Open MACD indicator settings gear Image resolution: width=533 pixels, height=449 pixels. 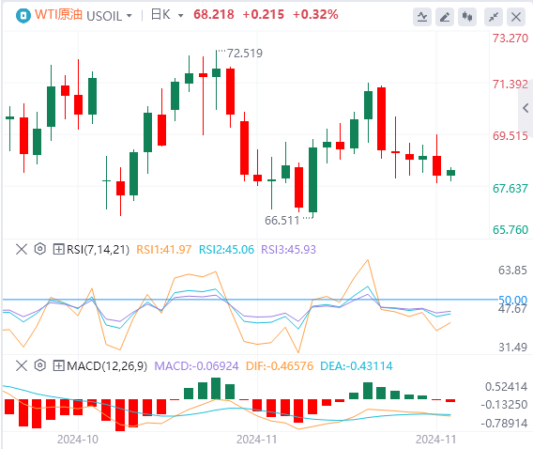coord(40,365)
